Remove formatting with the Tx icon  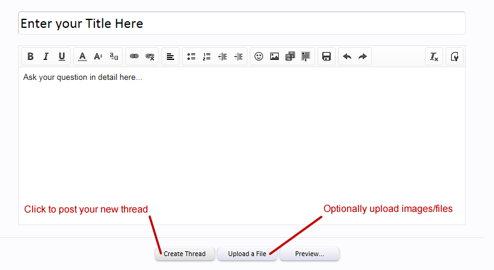click(x=434, y=56)
